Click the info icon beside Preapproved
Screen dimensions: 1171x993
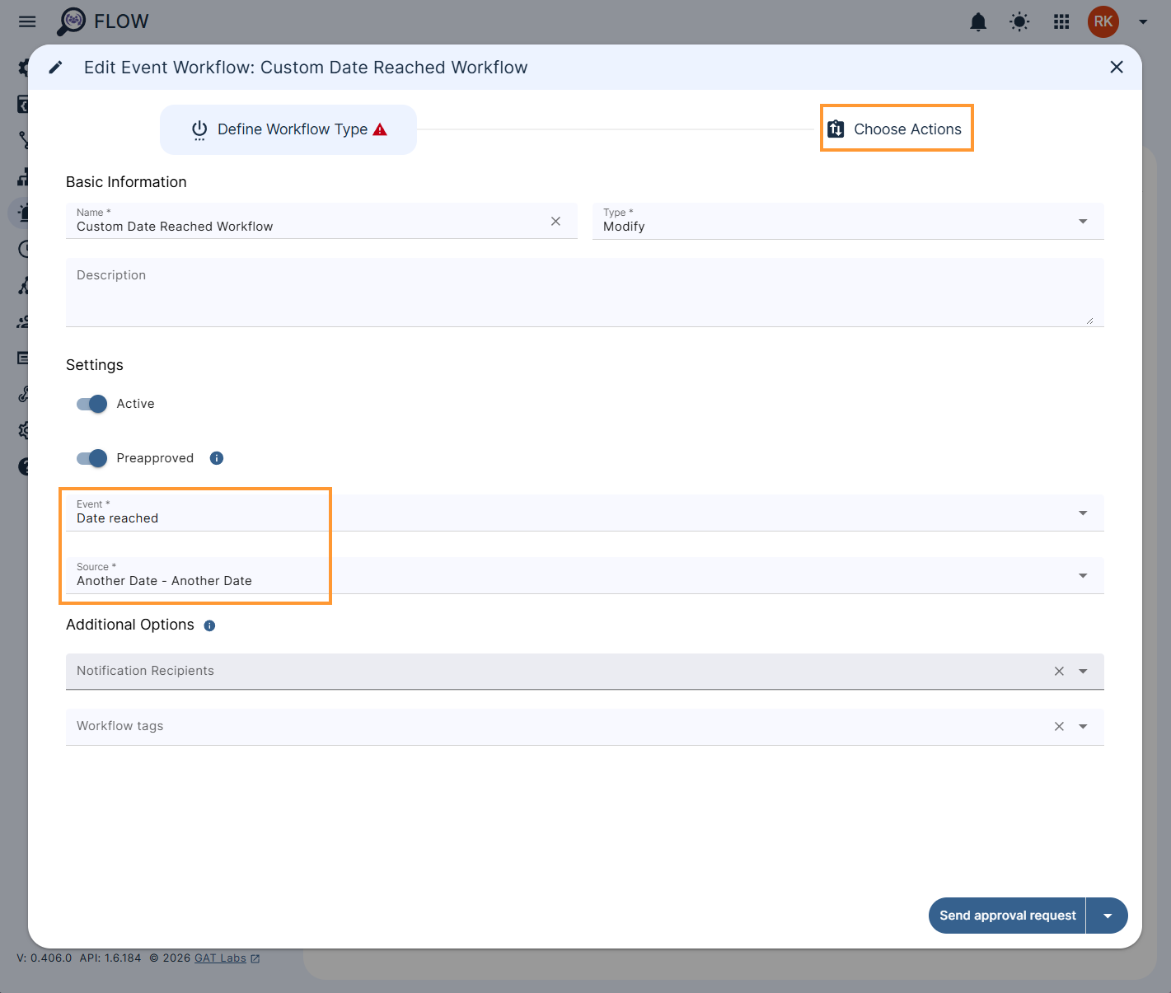click(216, 457)
